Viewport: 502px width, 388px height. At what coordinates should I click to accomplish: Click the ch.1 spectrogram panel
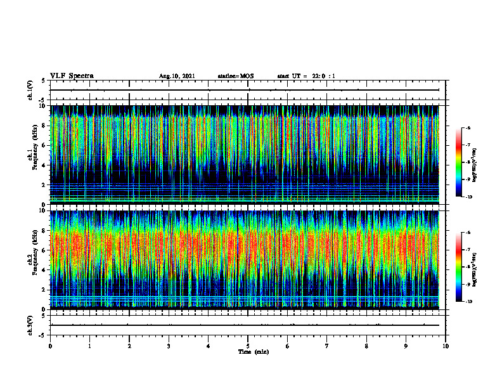point(245,155)
